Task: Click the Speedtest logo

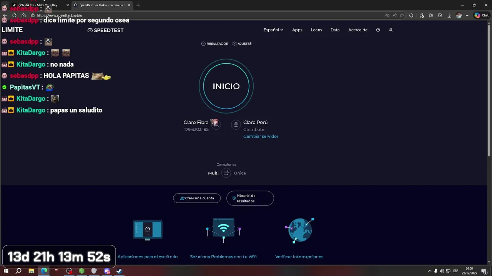Action: click(x=106, y=30)
